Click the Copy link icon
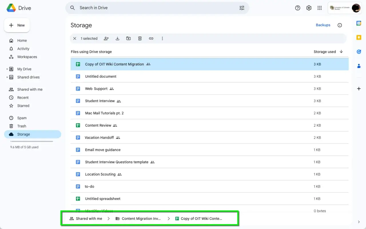 point(151,38)
